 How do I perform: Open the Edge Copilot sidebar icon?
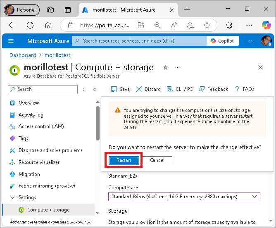coord(266,25)
